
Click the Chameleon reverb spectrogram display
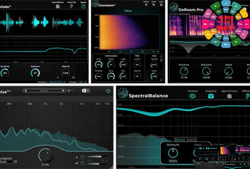(x=129, y=32)
